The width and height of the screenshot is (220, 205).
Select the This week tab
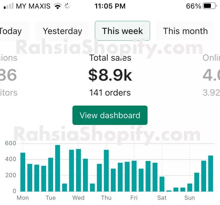tap(122, 31)
